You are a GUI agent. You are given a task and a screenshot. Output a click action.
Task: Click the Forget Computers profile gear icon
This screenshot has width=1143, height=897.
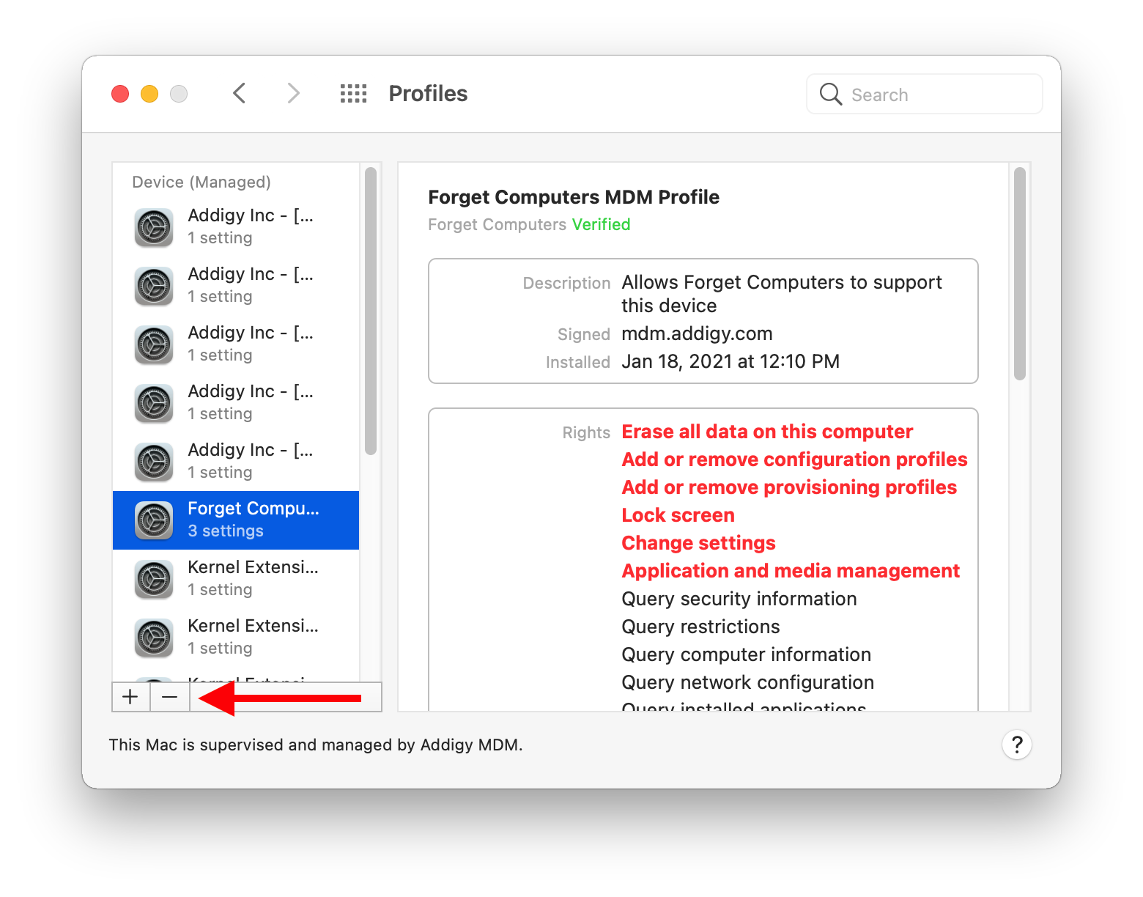154,520
